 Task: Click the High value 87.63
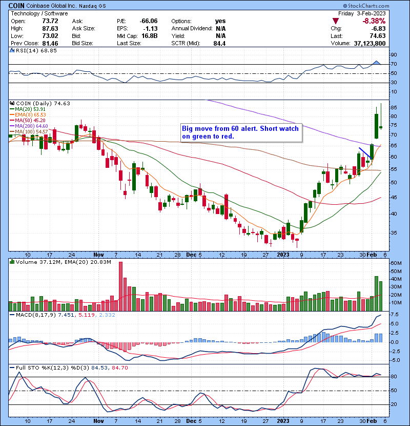tap(50, 28)
